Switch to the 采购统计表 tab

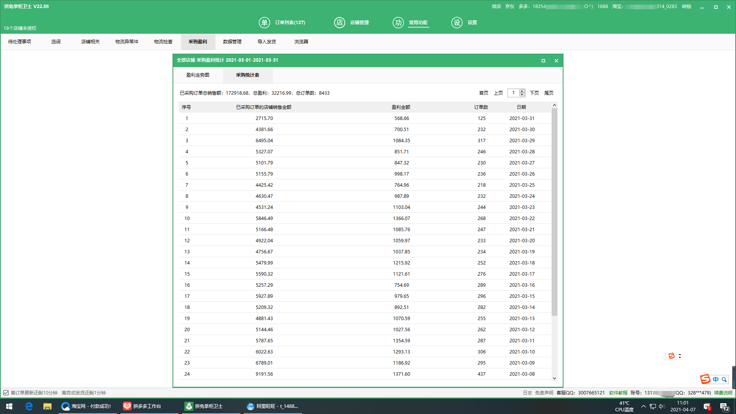(248, 75)
